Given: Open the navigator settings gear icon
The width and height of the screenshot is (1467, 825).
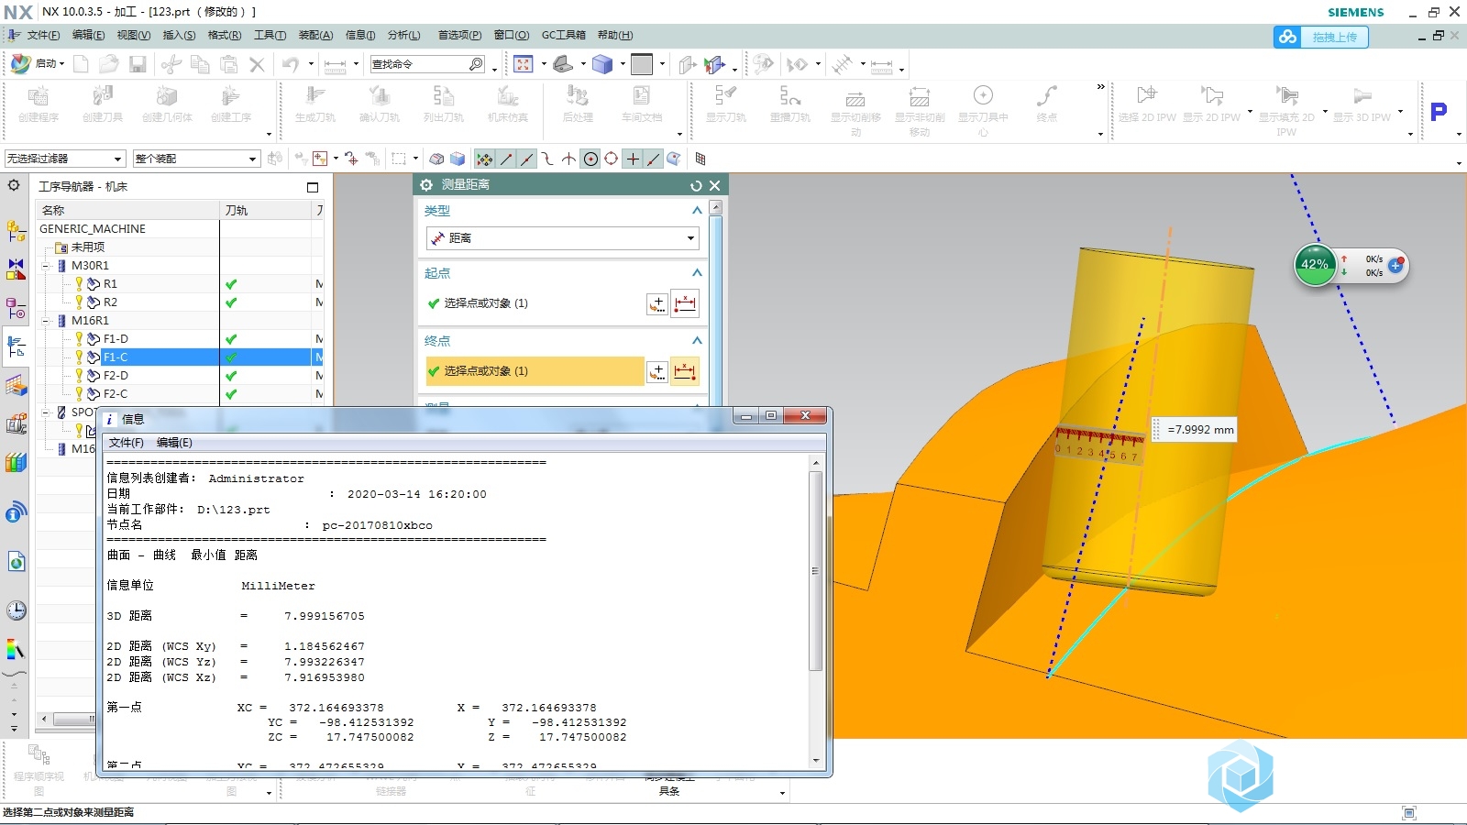Looking at the screenshot, I should click(14, 185).
